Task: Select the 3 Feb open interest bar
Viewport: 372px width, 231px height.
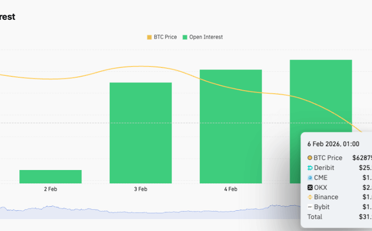Action: pos(140,133)
